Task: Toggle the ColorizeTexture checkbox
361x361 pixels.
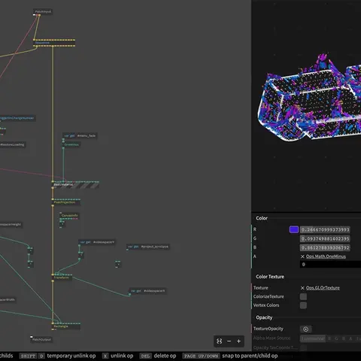Action: click(303, 296)
